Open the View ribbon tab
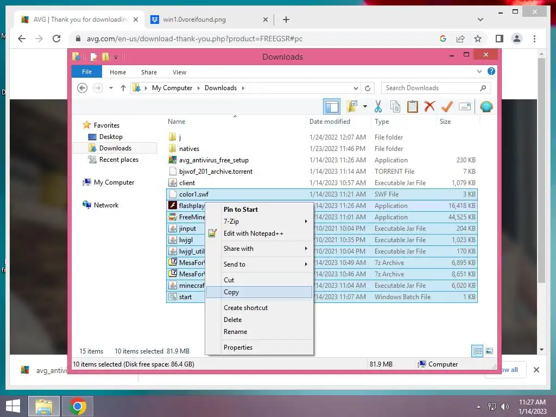 (x=179, y=72)
